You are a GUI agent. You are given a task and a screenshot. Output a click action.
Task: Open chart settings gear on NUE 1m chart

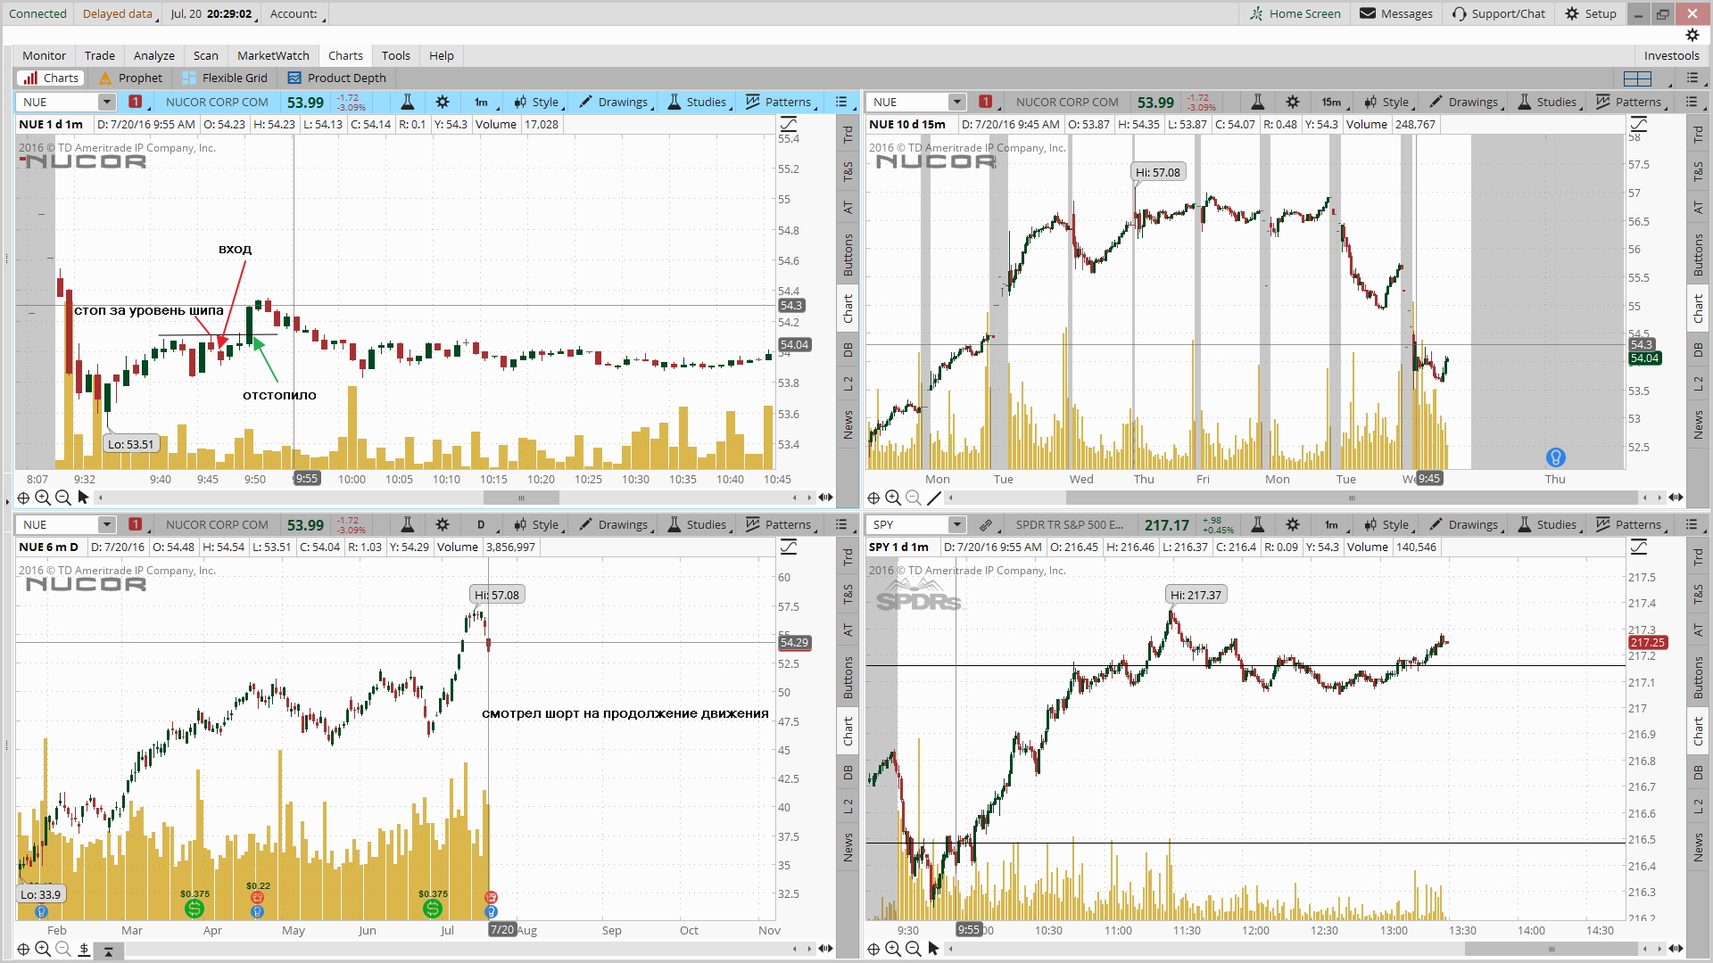click(443, 102)
